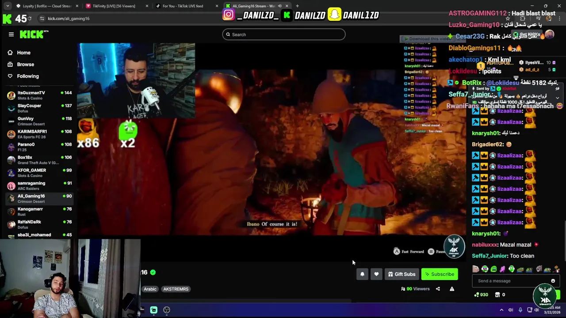Image resolution: width=566 pixels, height=318 pixels.
Task: Toggle the stream notification bell
Action: tap(362, 274)
